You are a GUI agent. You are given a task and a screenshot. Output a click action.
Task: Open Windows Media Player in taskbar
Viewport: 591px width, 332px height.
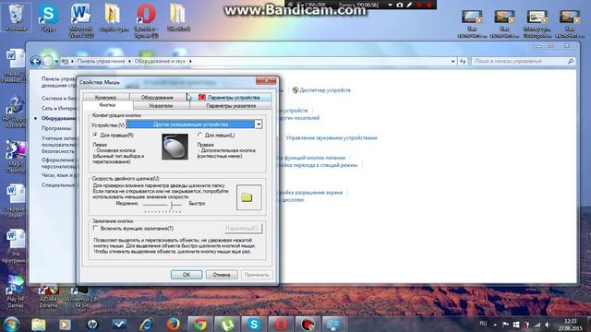(66, 324)
